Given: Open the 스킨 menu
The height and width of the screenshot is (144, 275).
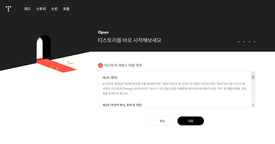Looking at the screenshot, I should [x=54, y=9].
